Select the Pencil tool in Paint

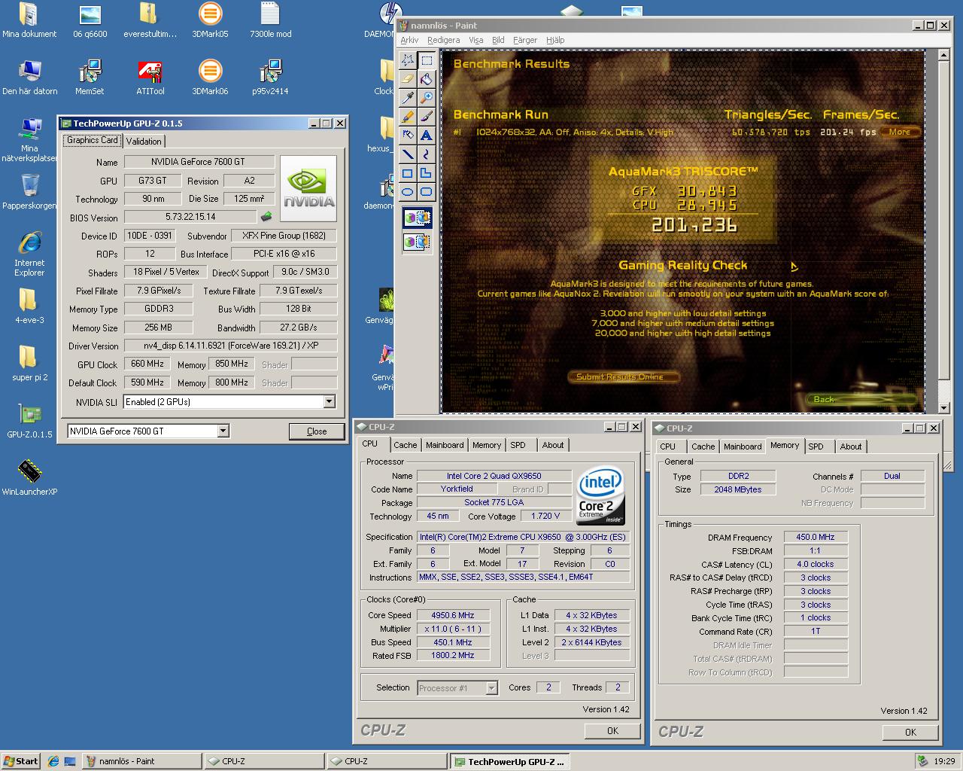(407, 116)
